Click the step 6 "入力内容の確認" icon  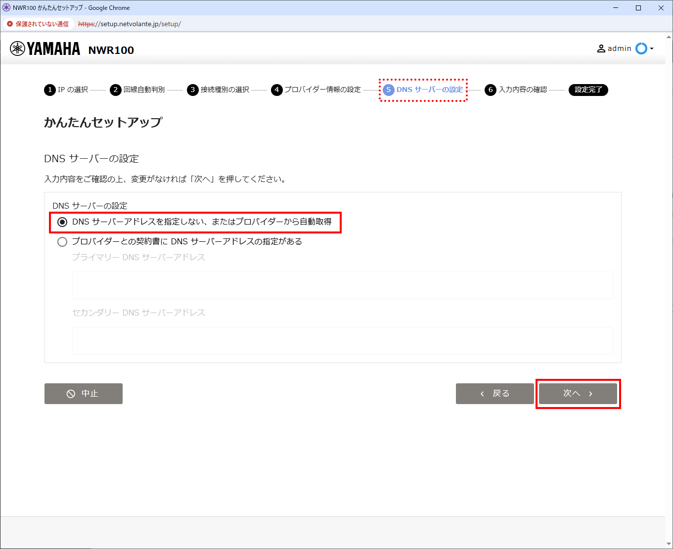pos(491,90)
